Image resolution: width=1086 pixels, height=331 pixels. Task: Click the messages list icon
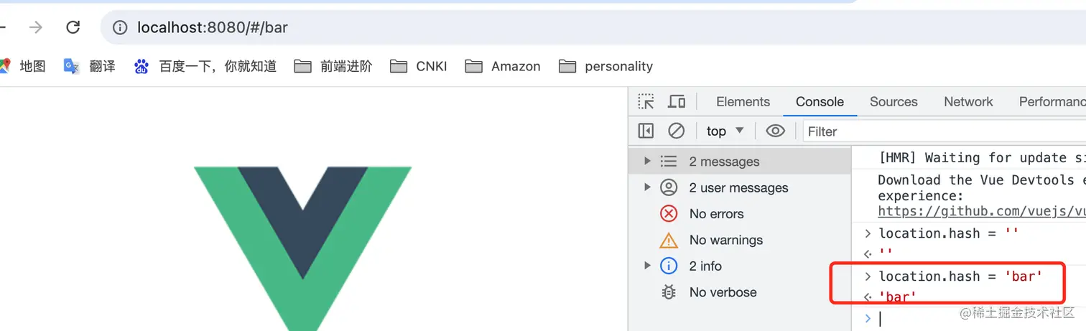click(x=669, y=162)
